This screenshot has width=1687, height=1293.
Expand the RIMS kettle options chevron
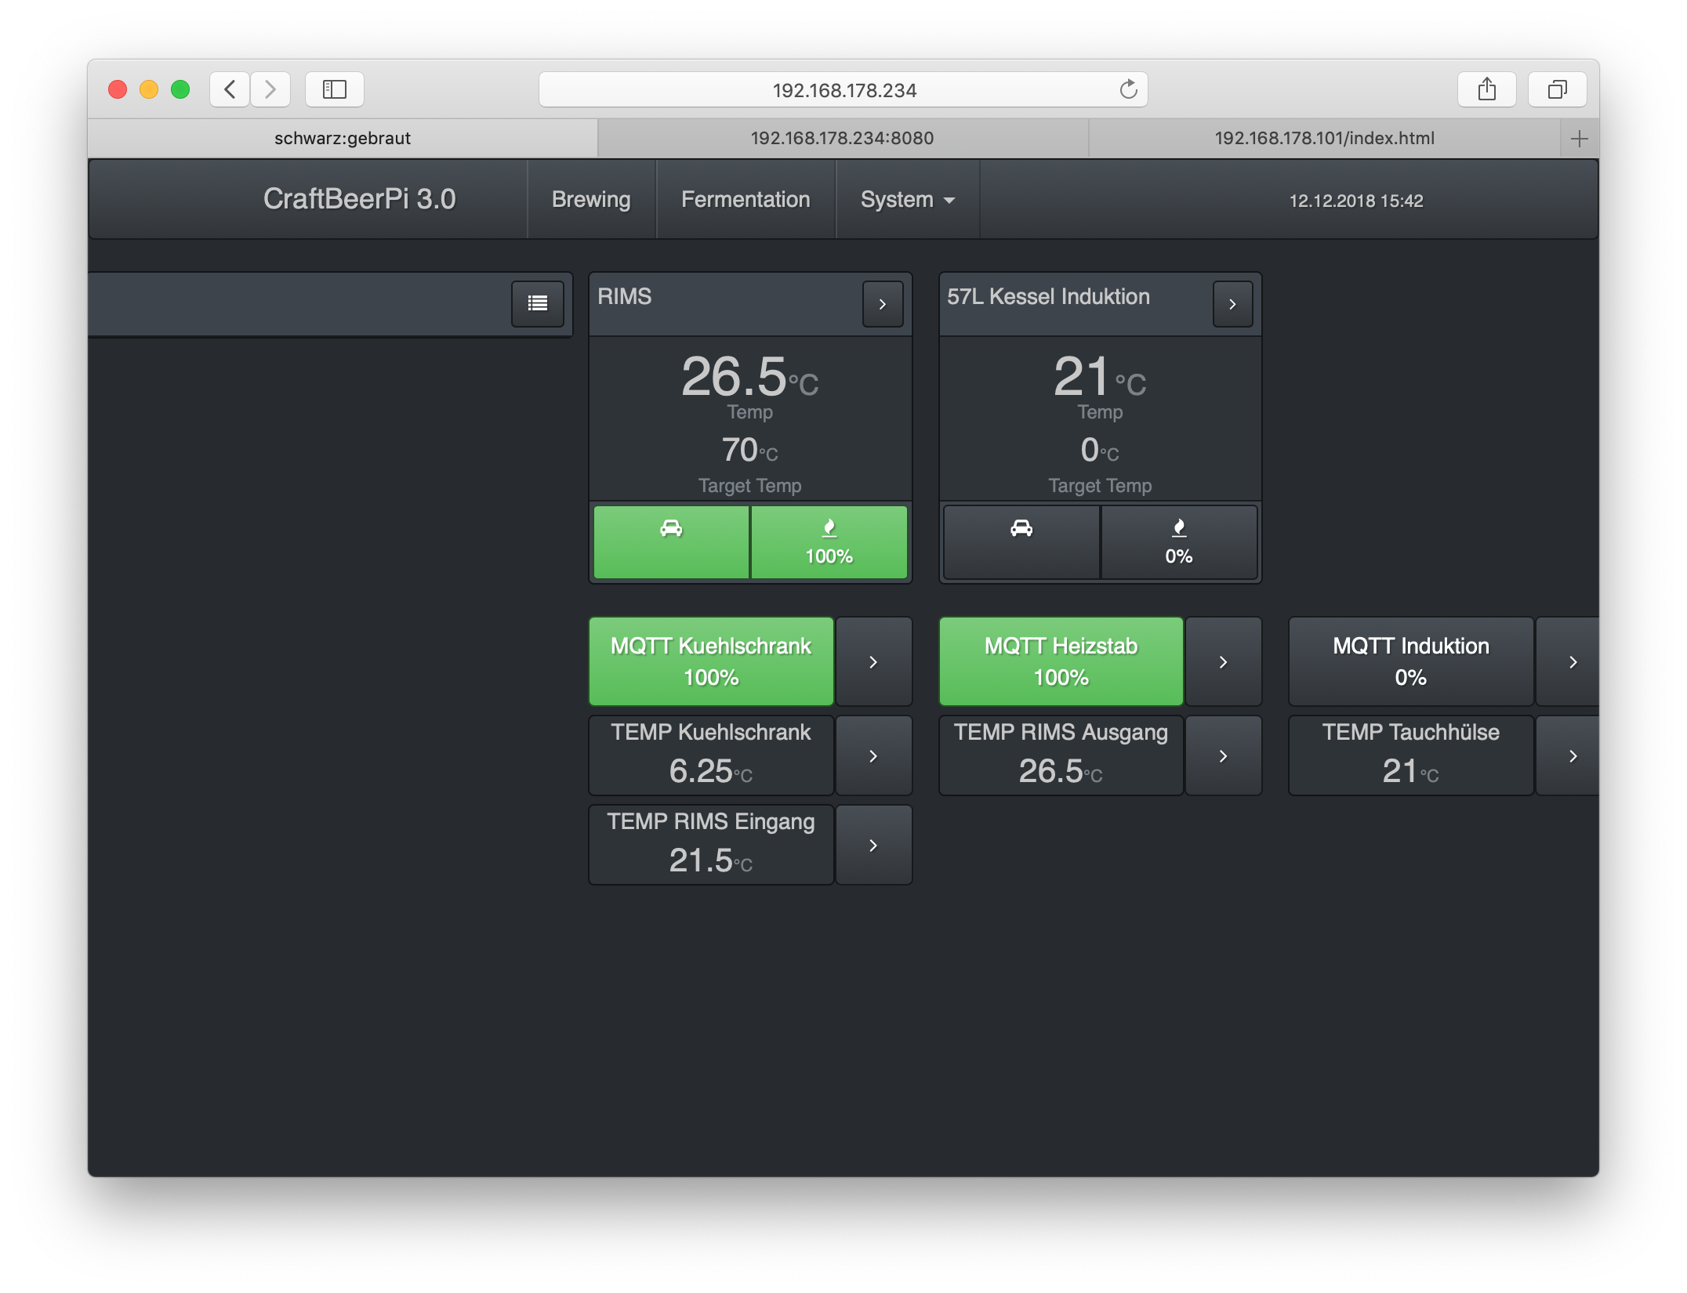pos(883,304)
